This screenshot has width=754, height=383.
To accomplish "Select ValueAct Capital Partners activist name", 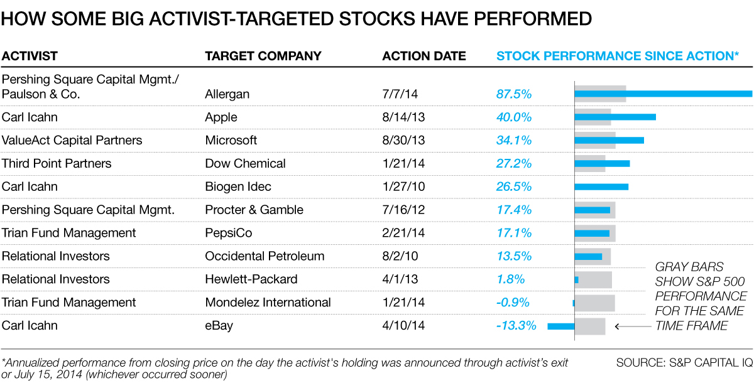I will [x=72, y=140].
